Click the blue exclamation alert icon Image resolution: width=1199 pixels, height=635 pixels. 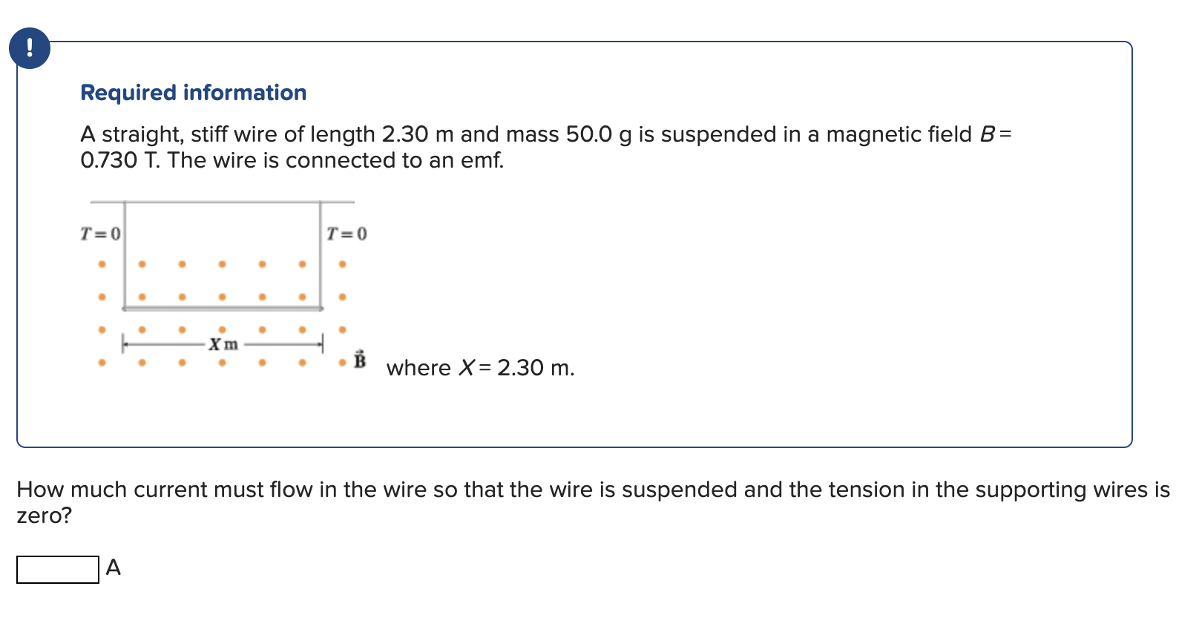click(x=30, y=47)
